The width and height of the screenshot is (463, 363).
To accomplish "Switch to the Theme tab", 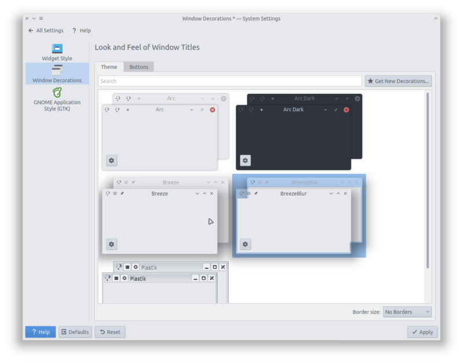I will point(109,67).
